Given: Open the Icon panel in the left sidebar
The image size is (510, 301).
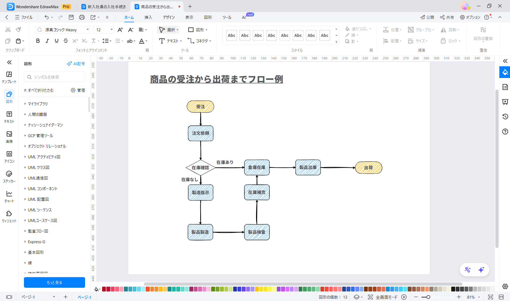Looking at the screenshot, I should pyautogui.click(x=9, y=157).
